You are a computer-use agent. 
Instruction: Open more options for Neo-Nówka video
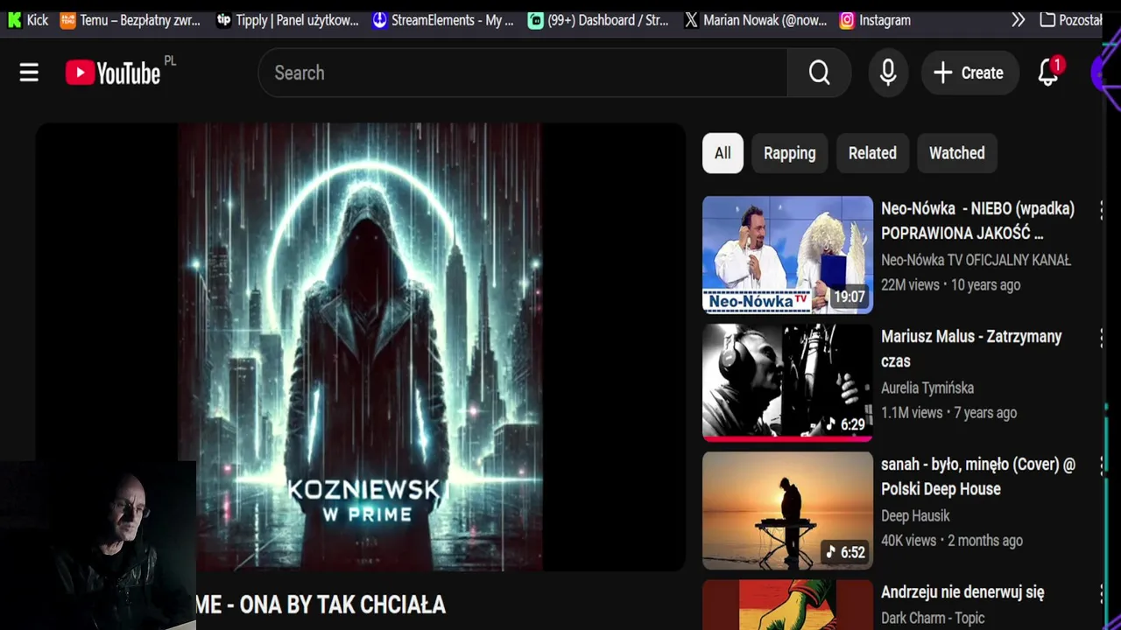(1101, 210)
